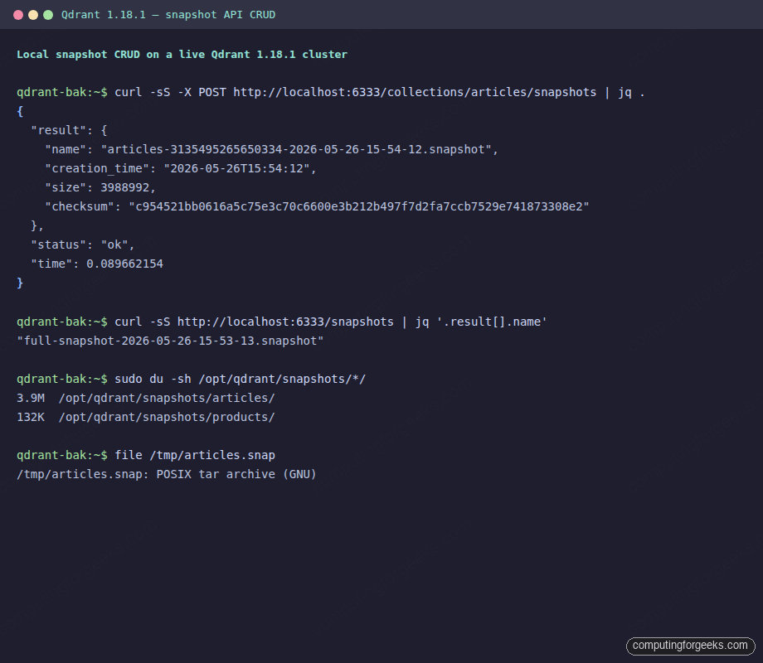Click the red close window dot

18,15
